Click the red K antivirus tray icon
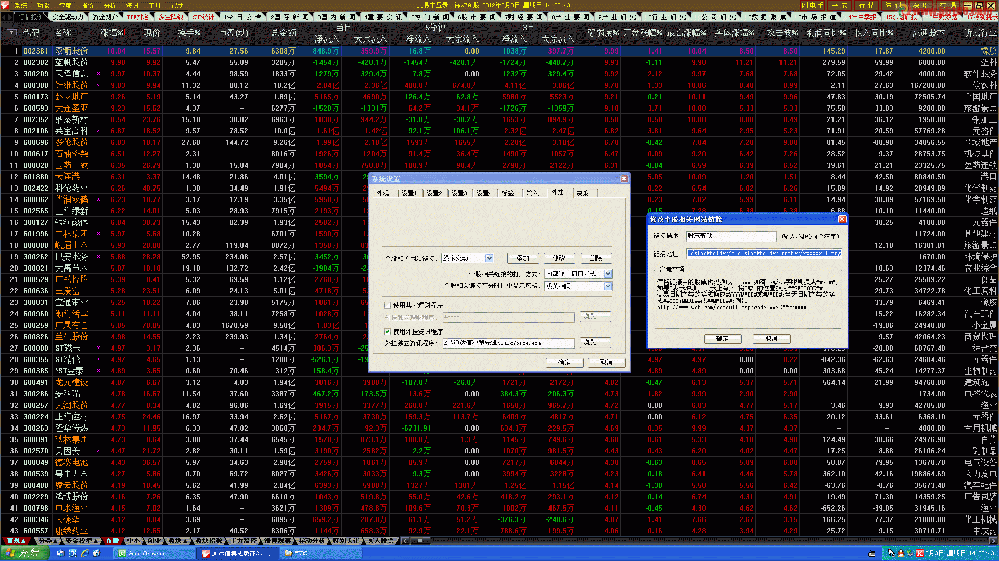 (920, 553)
